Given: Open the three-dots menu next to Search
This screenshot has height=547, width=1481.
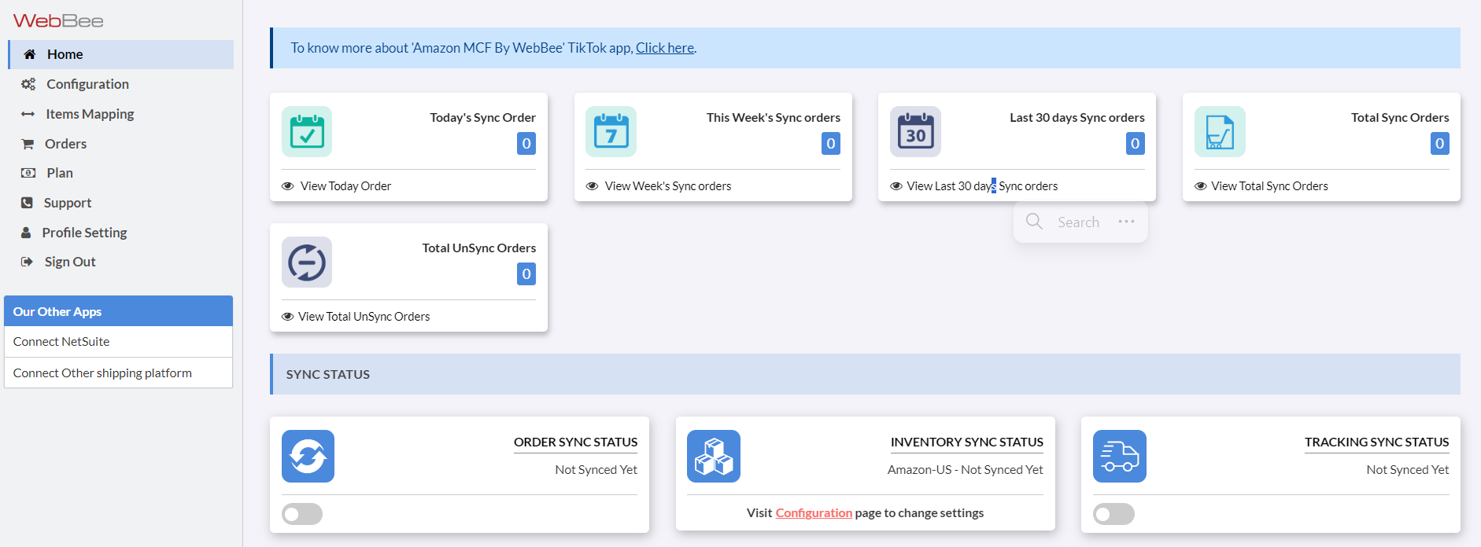Looking at the screenshot, I should [x=1126, y=222].
